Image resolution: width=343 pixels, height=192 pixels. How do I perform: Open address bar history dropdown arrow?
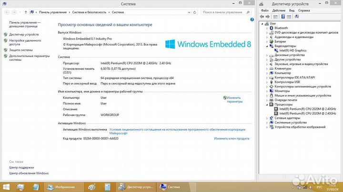click(x=189, y=12)
